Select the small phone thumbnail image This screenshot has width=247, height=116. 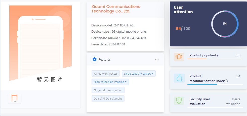coord(14,98)
